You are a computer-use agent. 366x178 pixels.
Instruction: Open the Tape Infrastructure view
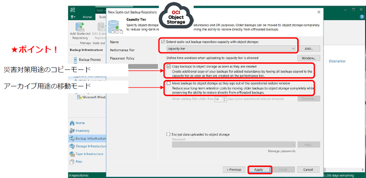click(86, 154)
